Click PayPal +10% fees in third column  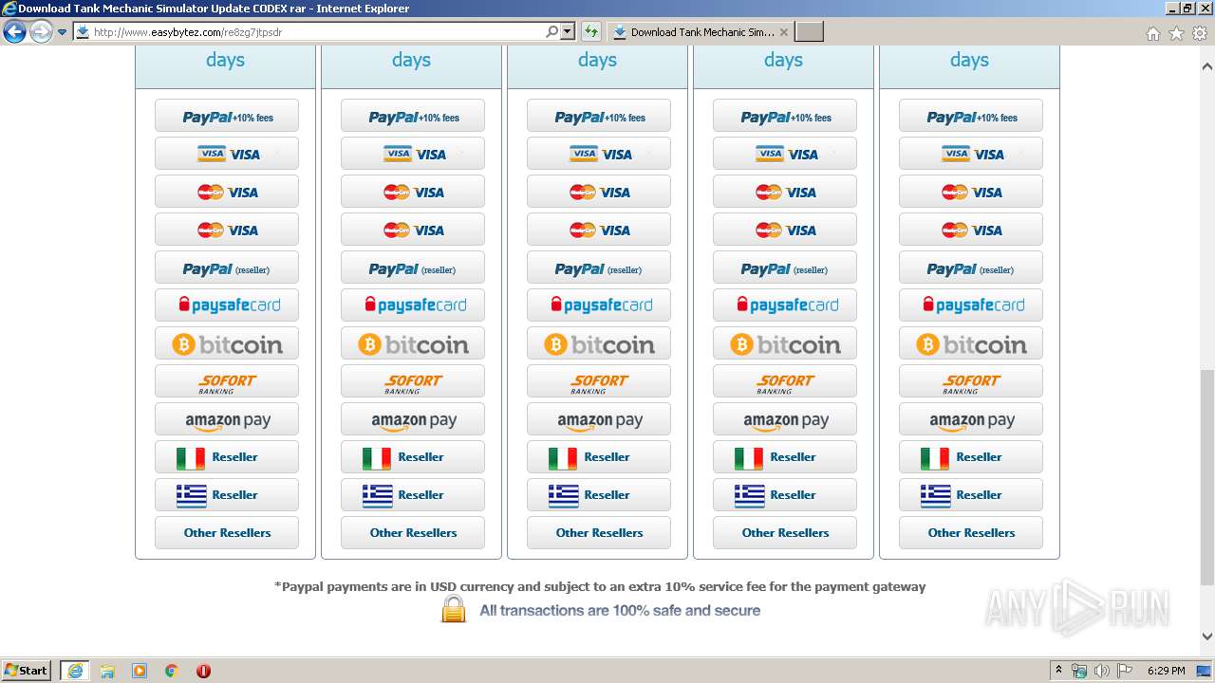[599, 116]
